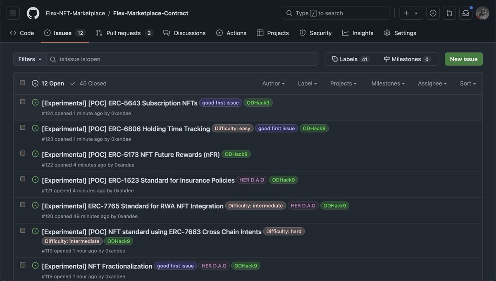Open the Flex-Marketplace-Contract repository link
The height and width of the screenshot is (281, 496).
tap(150, 13)
